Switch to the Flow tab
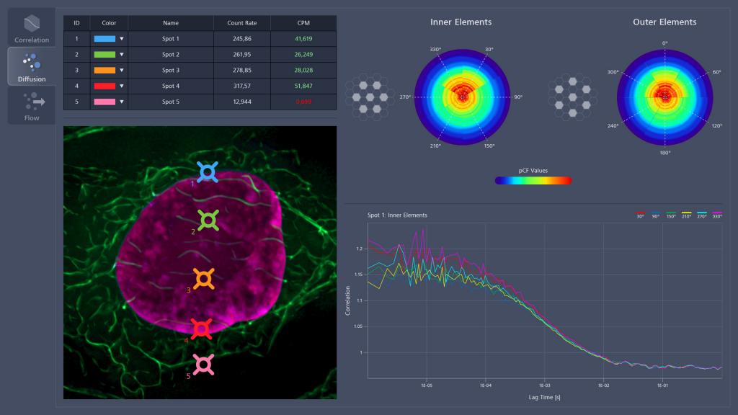The height and width of the screenshot is (415, 738). [x=30, y=105]
